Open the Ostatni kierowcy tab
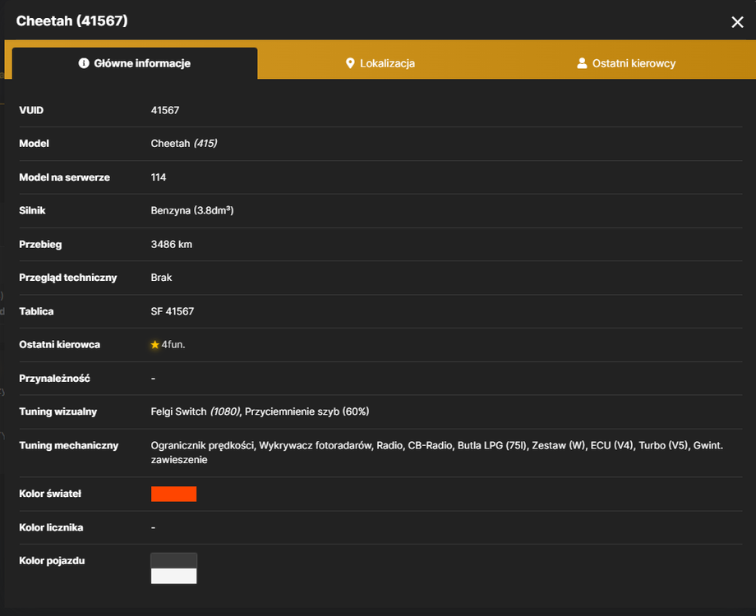The height and width of the screenshot is (616, 756). 626,63
